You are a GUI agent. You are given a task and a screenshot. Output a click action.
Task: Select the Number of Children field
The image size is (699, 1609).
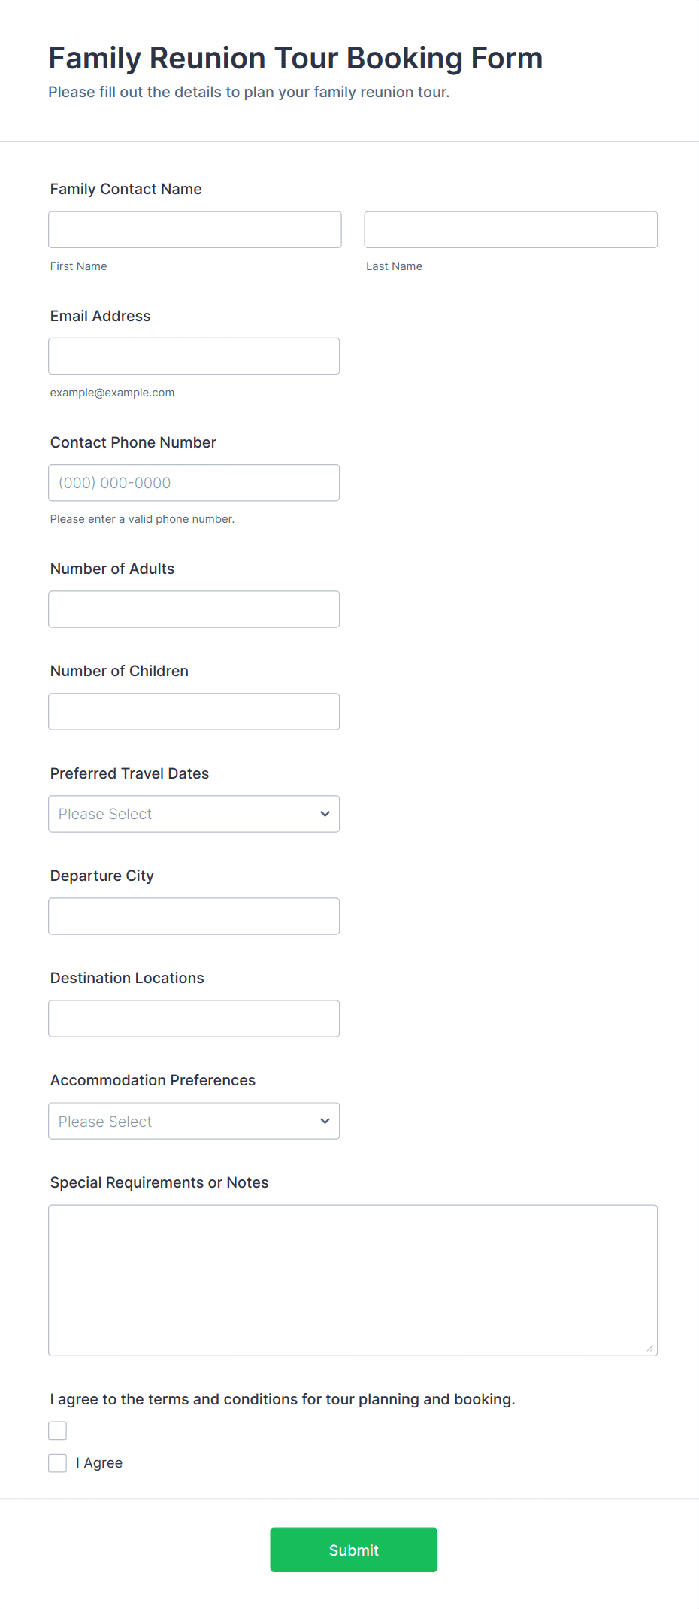point(194,712)
